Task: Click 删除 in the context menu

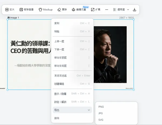Action: tap(72, 118)
